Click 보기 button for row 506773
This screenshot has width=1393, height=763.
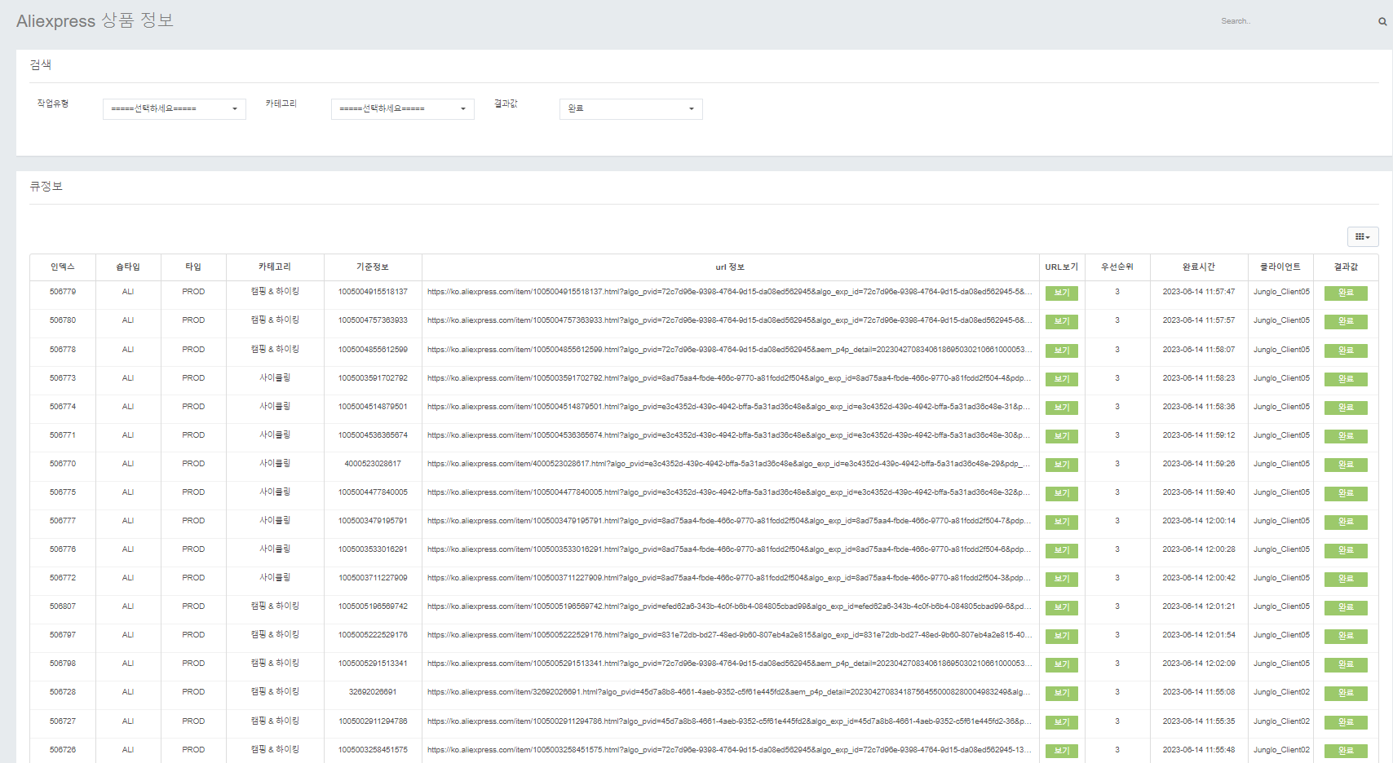click(1061, 379)
